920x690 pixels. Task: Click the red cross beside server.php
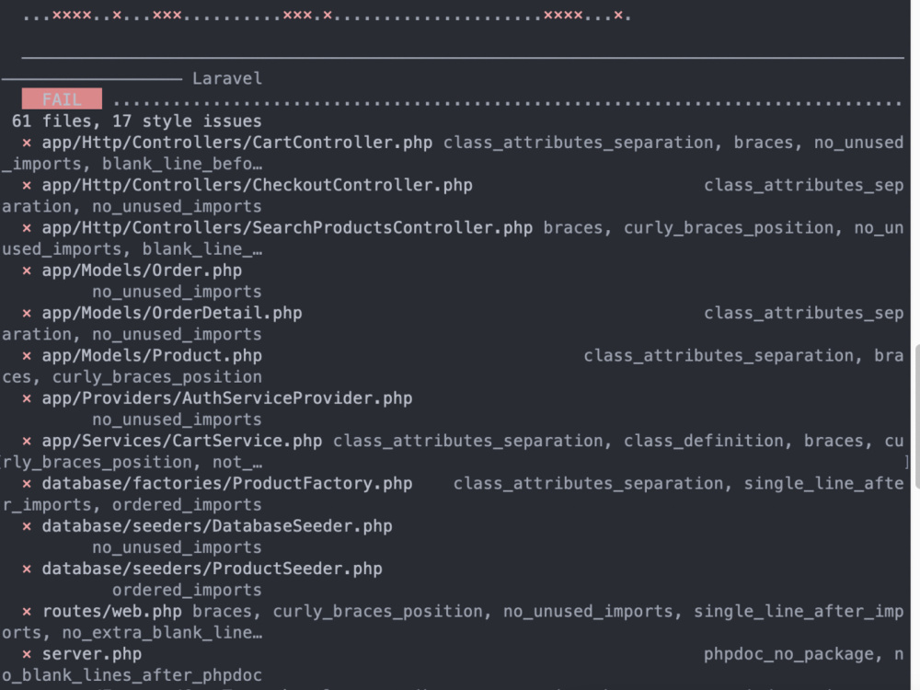(27, 654)
